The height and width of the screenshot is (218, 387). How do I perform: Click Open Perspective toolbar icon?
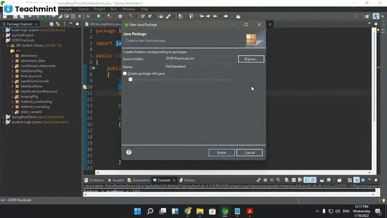367,16
